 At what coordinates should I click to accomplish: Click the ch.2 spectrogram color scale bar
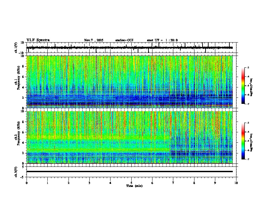tap(243, 141)
